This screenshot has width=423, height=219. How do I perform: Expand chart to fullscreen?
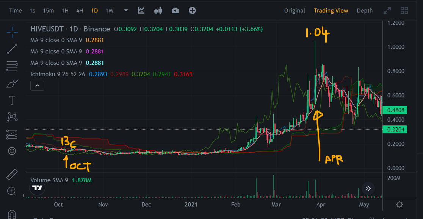[387, 11]
